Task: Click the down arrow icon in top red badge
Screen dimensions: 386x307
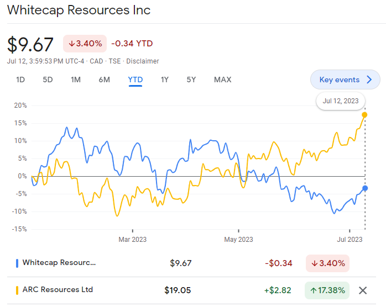Action: pos(72,44)
